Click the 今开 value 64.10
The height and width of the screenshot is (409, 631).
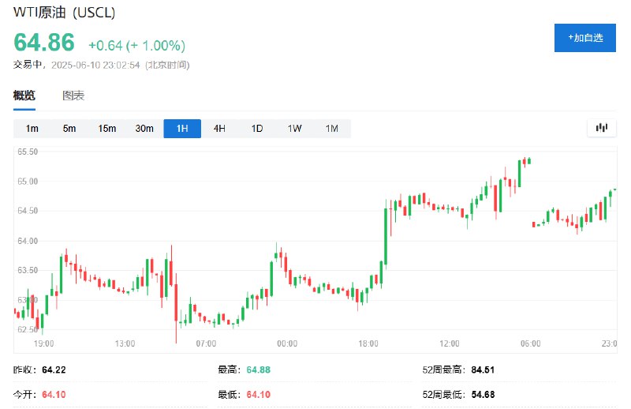54,395
